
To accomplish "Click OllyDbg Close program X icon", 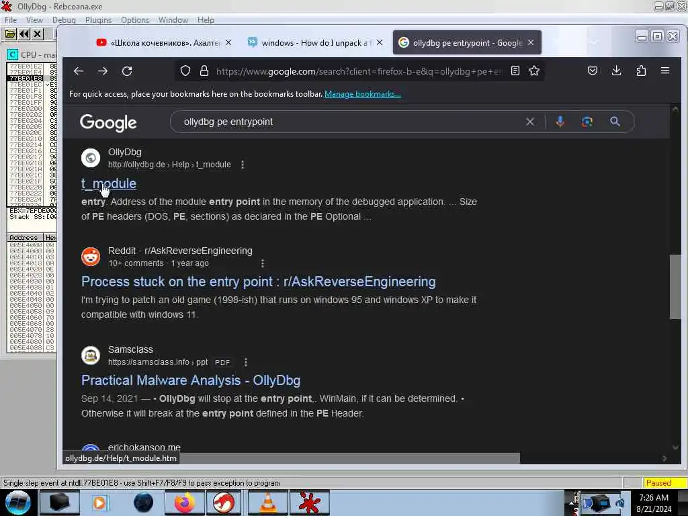I will (x=38, y=34).
